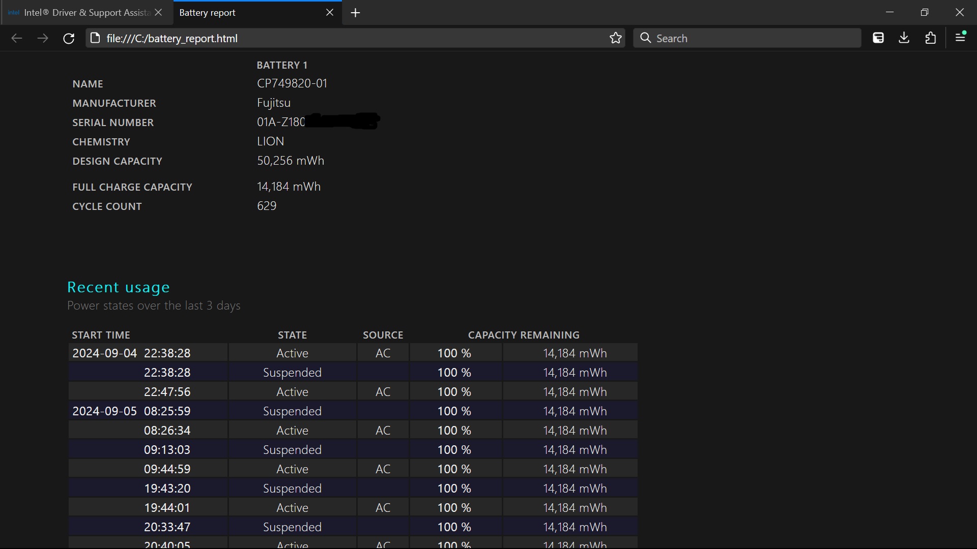Click the SERIAL NUMBER label
The image size is (977, 549).
coord(113,123)
